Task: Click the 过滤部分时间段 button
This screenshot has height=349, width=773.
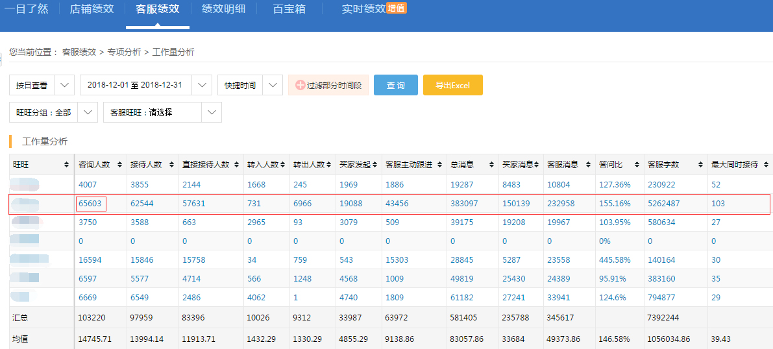Action: coord(328,85)
